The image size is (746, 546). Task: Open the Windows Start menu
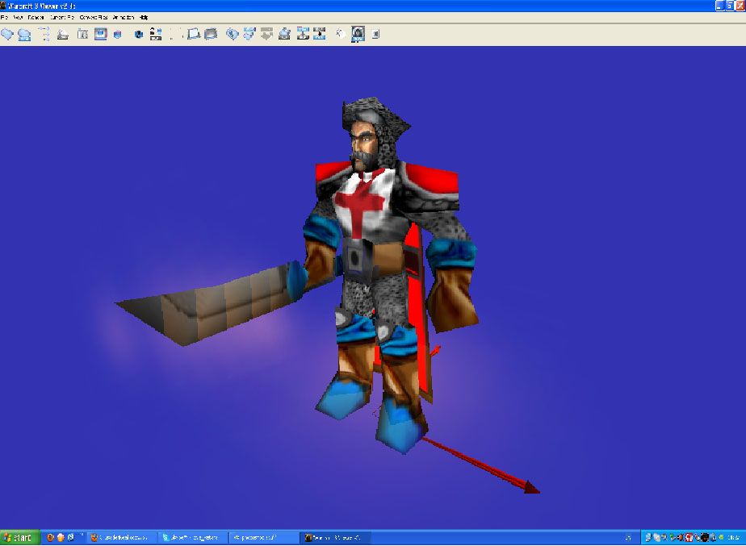(x=19, y=537)
